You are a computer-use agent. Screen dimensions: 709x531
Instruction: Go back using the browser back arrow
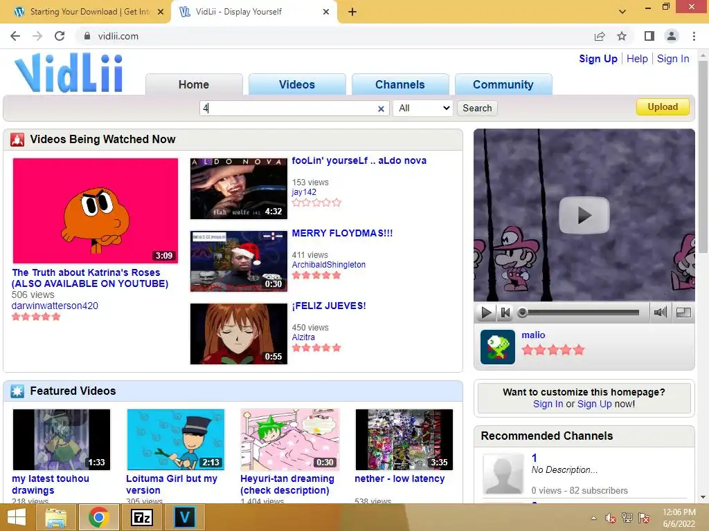pos(15,36)
